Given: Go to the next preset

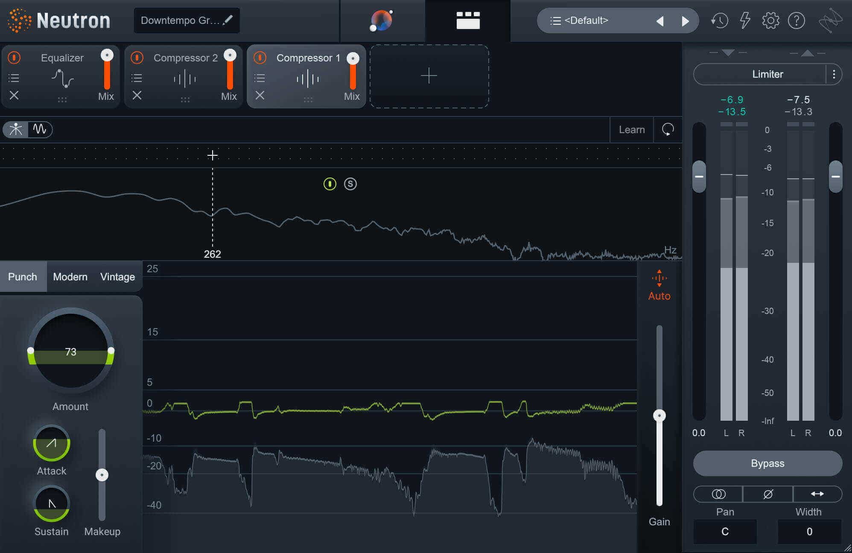Looking at the screenshot, I should coord(685,21).
